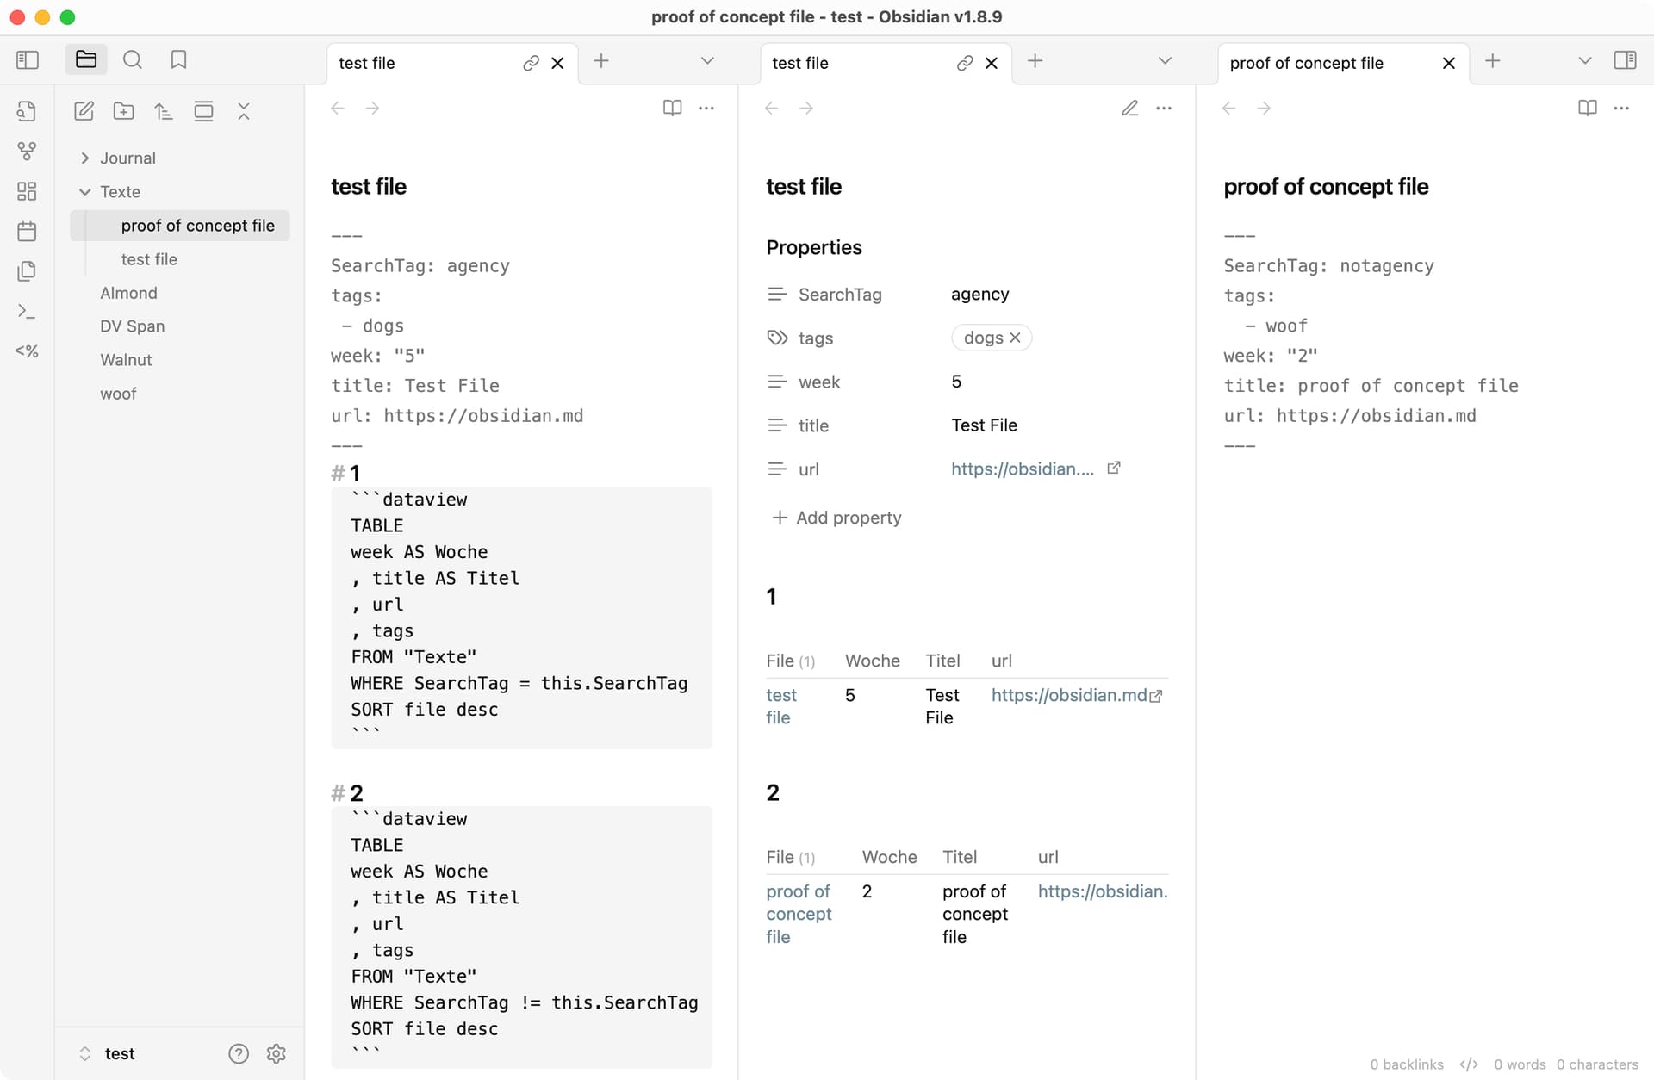Switch proof of concept pane to reading view
This screenshot has width=1654, height=1080.
[x=1587, y=108]
